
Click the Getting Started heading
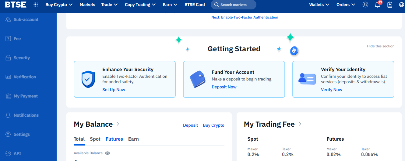tap(234, 49)
